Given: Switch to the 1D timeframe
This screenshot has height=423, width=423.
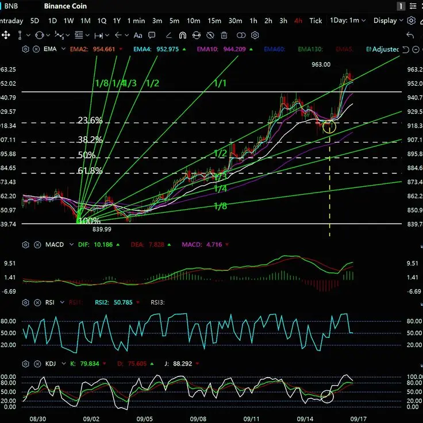Looking at the screenshot, I should (x=52, y=21).
